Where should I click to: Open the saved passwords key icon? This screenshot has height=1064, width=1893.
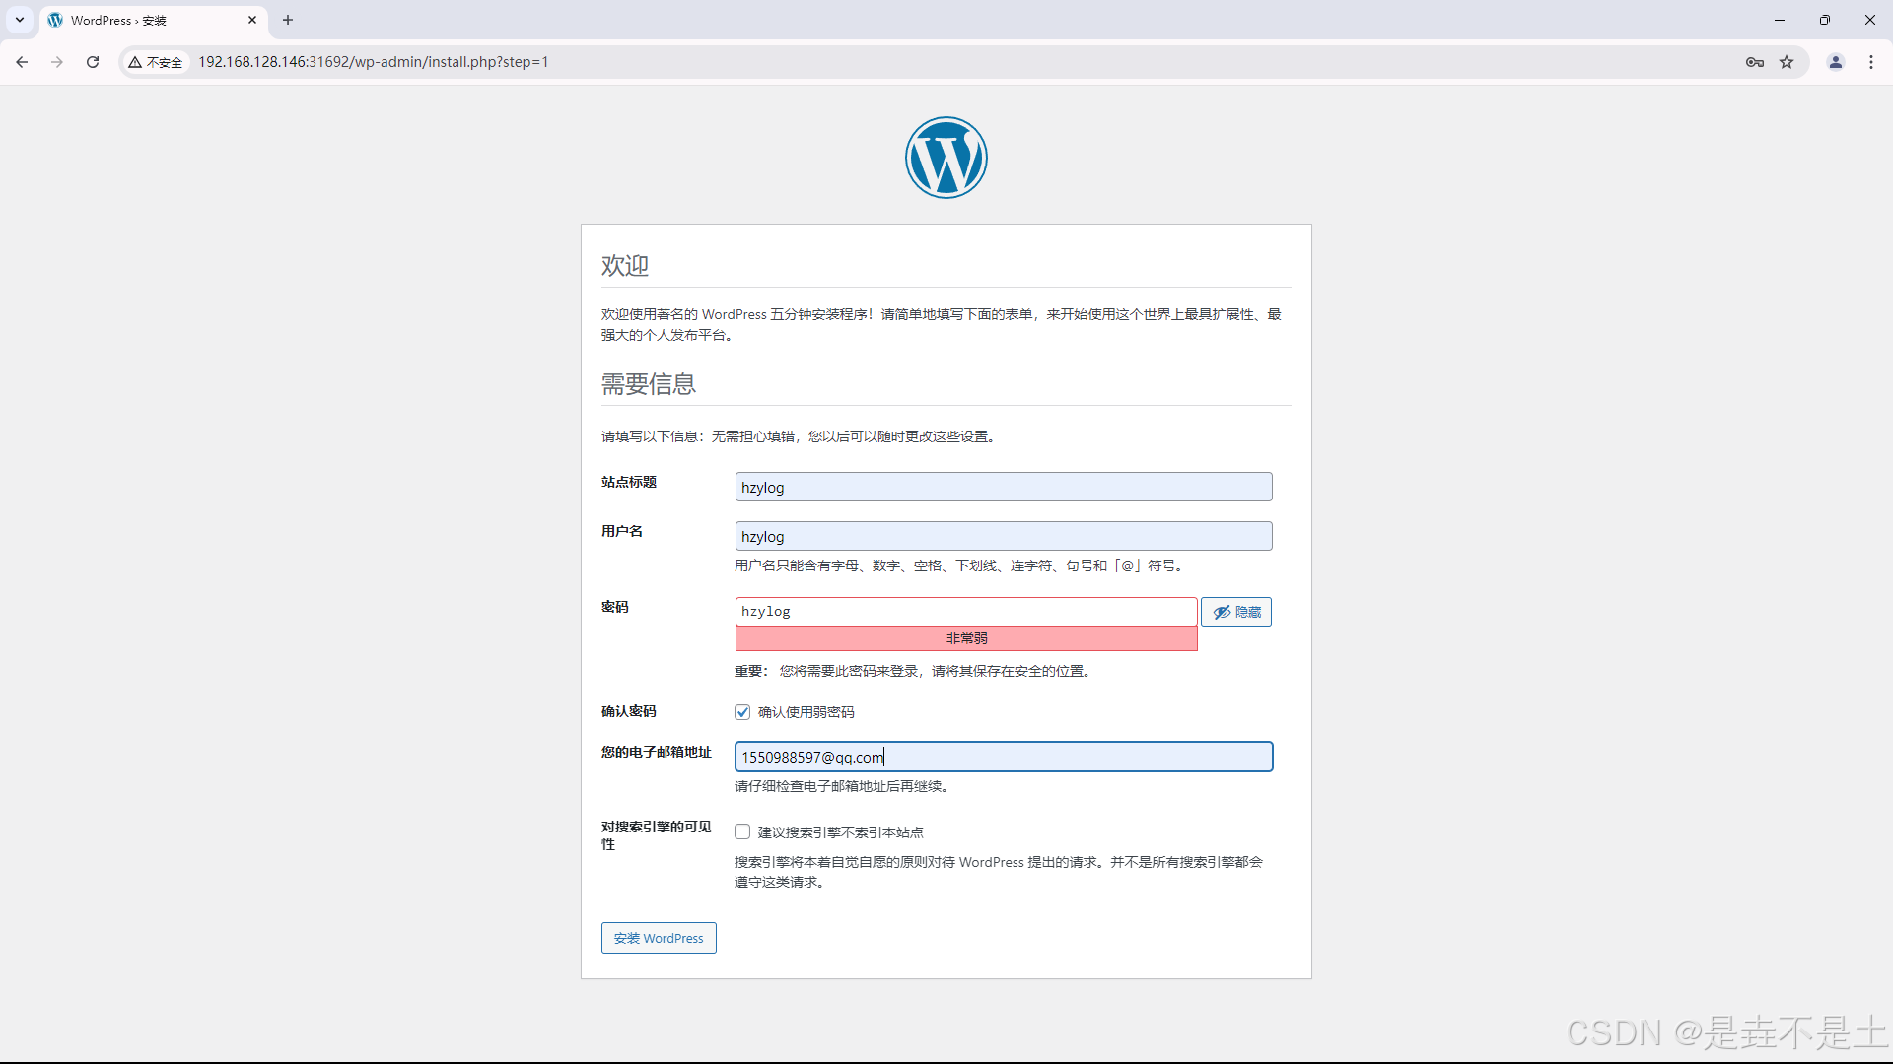pyautogui.click(x=1754, y=62)
